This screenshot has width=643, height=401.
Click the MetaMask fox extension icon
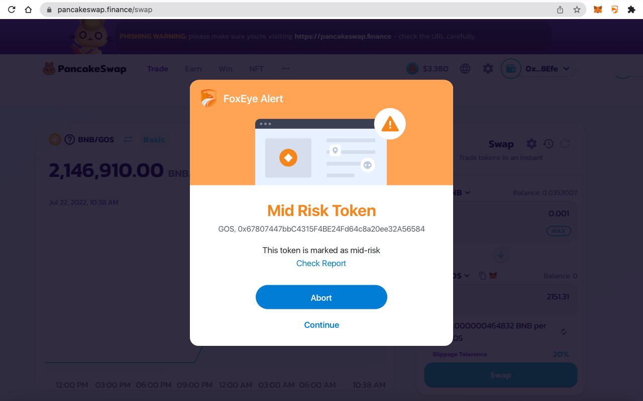[x=598, y=10]
